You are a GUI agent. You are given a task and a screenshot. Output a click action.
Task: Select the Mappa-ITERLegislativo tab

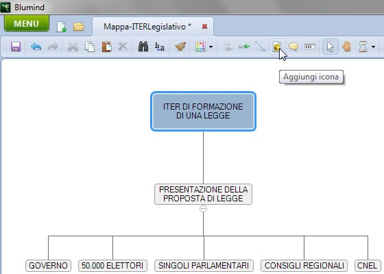(147, 27)
